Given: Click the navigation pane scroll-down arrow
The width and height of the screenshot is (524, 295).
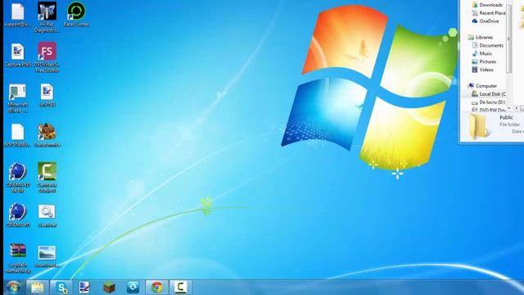Looking at the screenshot, I should 509,108.
